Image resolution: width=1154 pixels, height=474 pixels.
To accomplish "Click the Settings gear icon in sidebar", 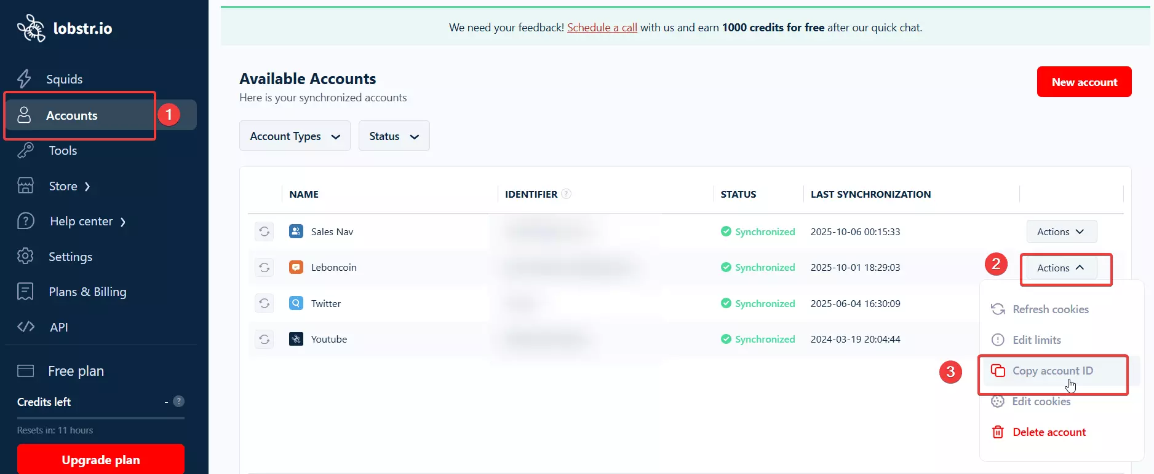I will (25, 256).
